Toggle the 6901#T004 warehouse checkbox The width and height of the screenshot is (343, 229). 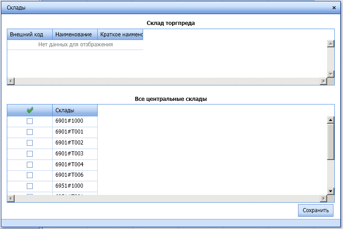click(x=30, y=164)
